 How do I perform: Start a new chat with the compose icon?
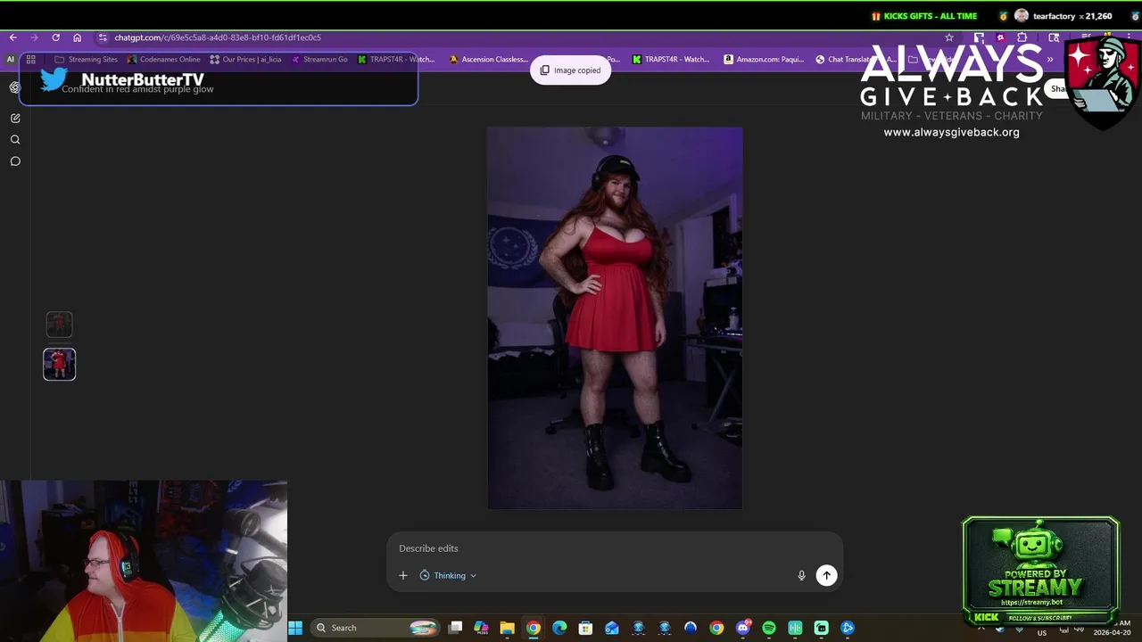coord(15,118)
